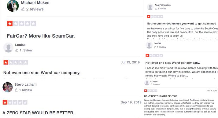Click the 'Sep 19, 2019' review date
This screenshot has height=118, width=218.
[x=131, y=102]
